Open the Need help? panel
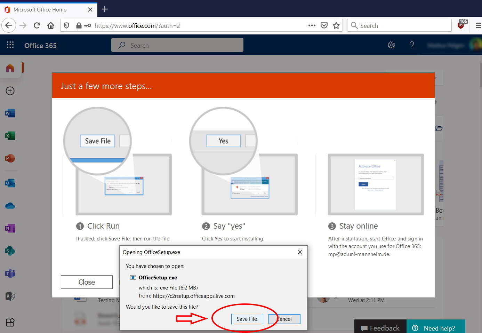This screenshot has height=333, width=482. 435,328
